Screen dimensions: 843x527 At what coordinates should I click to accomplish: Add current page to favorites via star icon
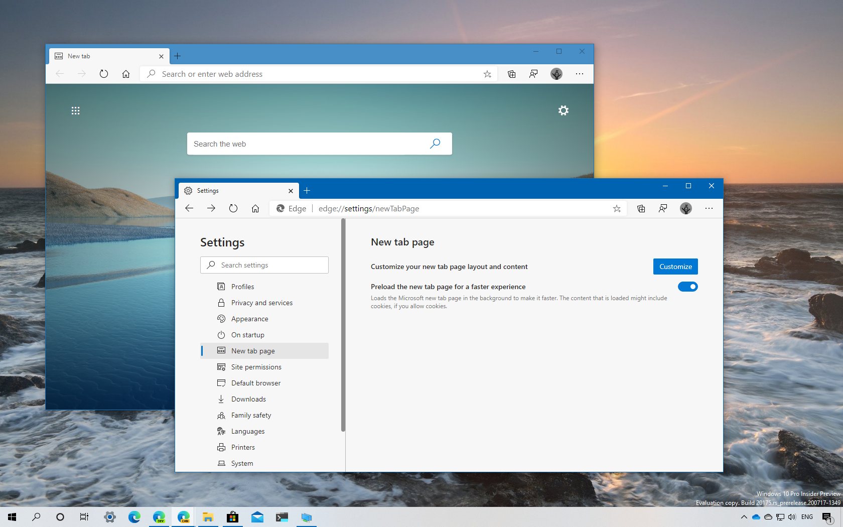pyautogui.click(x=616, y=208)
